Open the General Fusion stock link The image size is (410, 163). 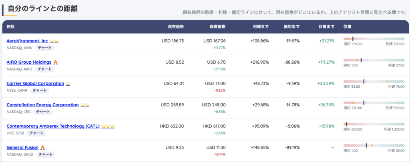click(22, 147)
